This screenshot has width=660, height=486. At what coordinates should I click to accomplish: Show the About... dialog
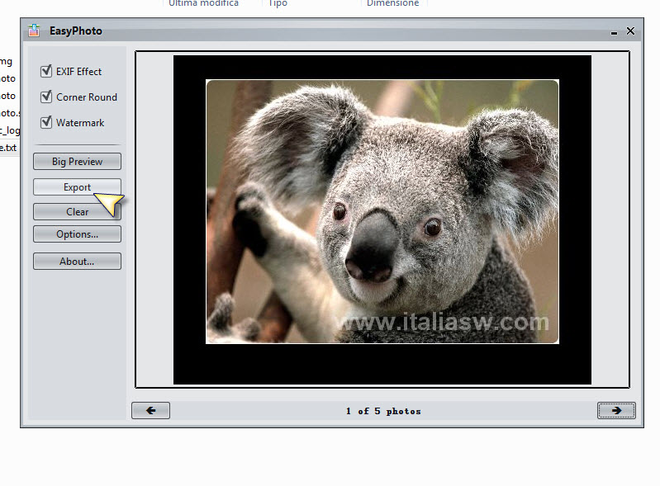pyautogui.click(x=77, y=262)
